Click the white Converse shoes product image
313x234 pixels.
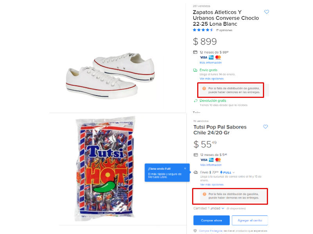click(x=110, y=76)
